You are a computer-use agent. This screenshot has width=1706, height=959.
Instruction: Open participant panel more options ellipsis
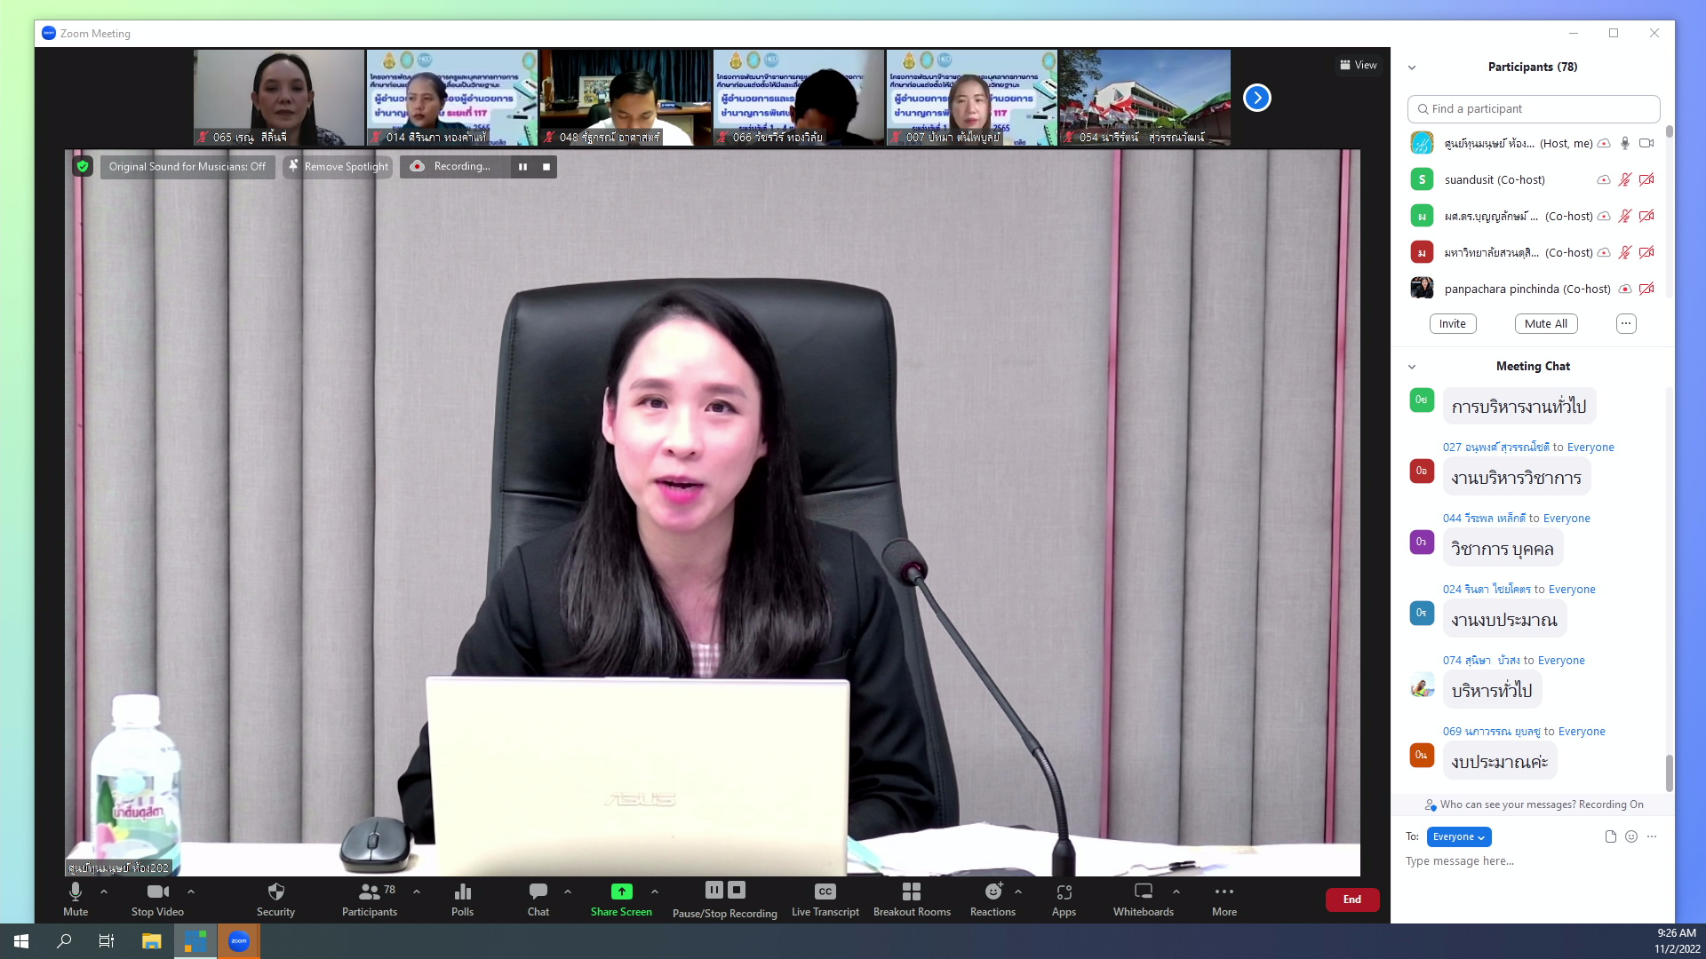click(1626, 324)
